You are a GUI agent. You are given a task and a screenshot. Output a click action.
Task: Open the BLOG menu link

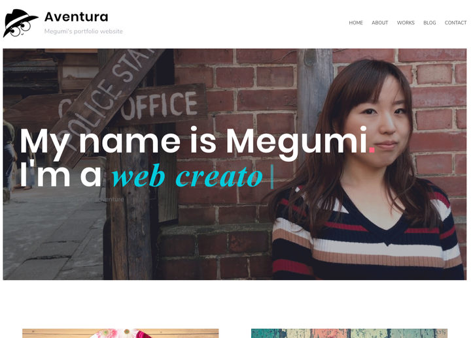[x=430, y=23]
